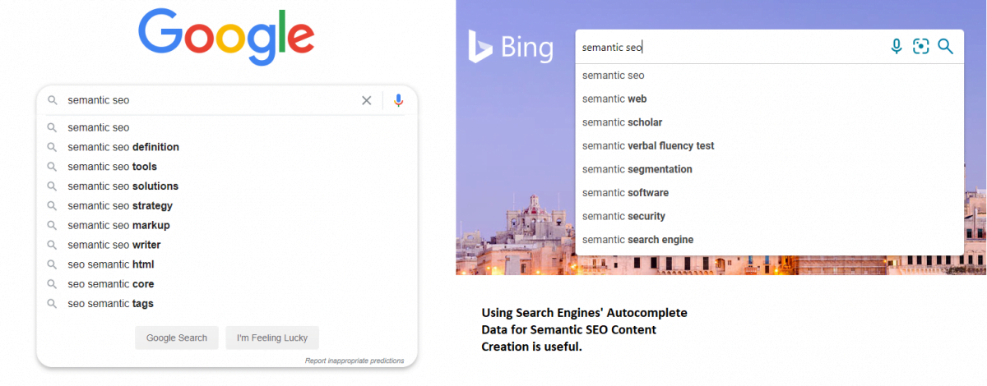Click Report inappropriate predictions link

(x=354, y=361)
